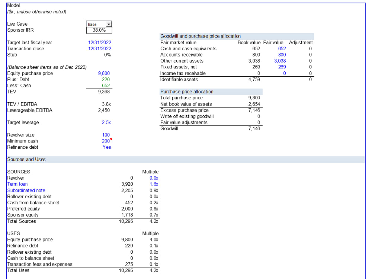Select the Minimum cash 200 input
The width and height of the screenshot is (372, 279).
106,141
